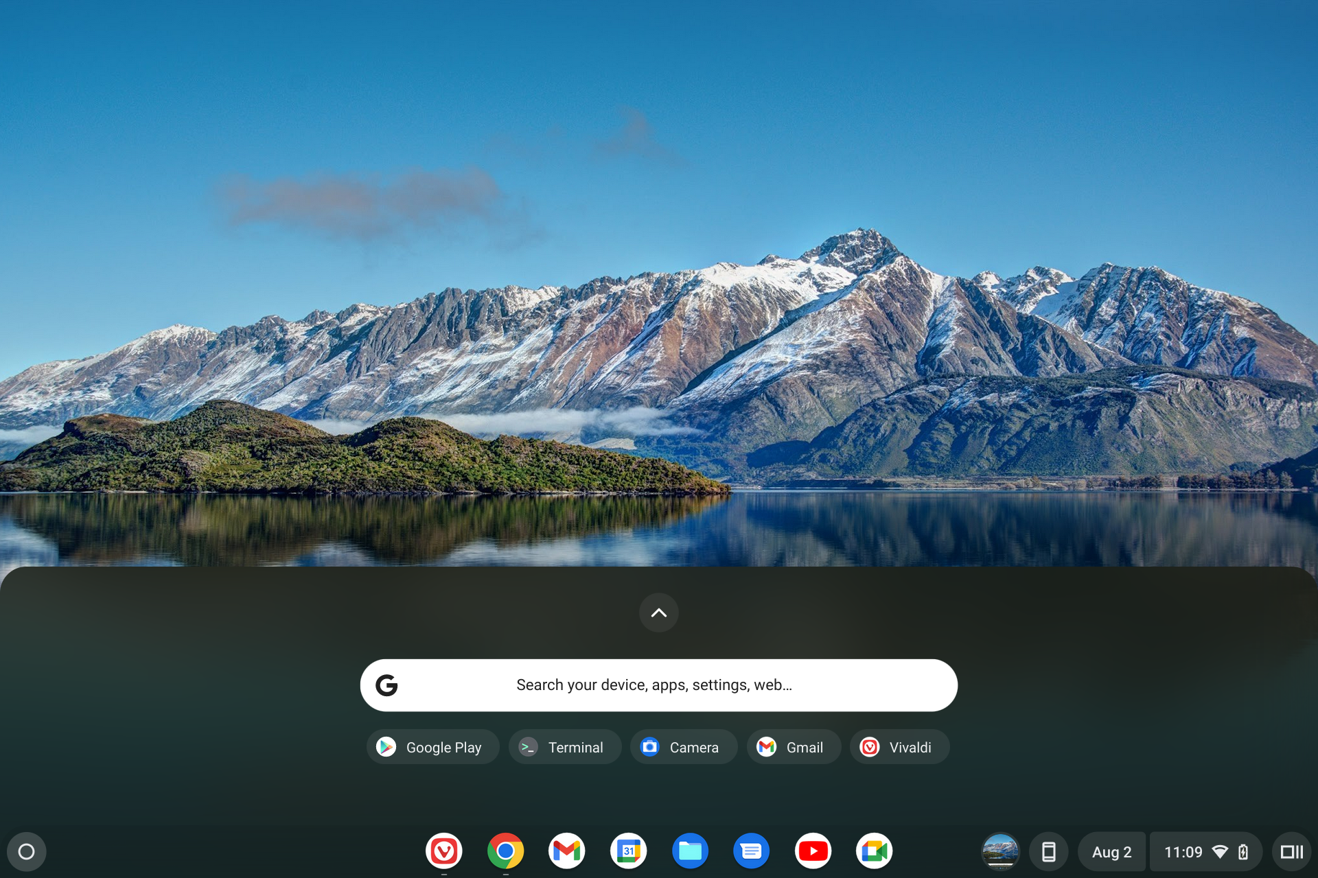Open Gmail icon on the shelf

[x=566, y=851]
